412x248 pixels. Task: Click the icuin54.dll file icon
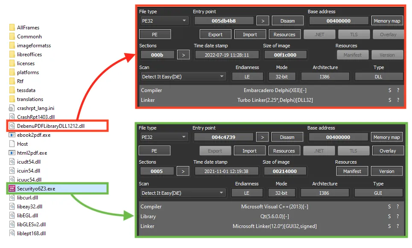[12, 170]
